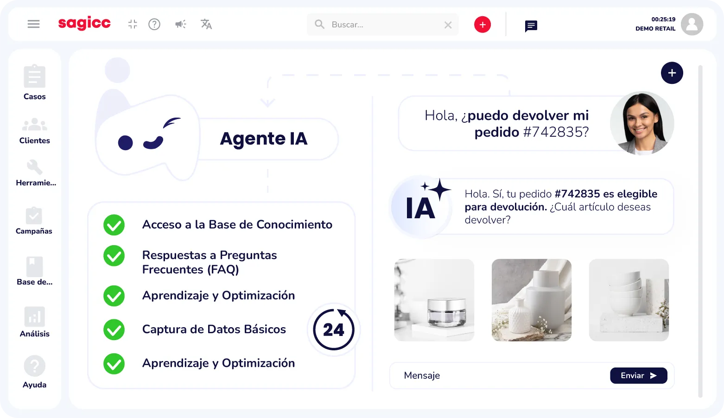Select the white bowls product thumbnail
The height and width of the screenshot is (418, 724).
pos(629,300)
